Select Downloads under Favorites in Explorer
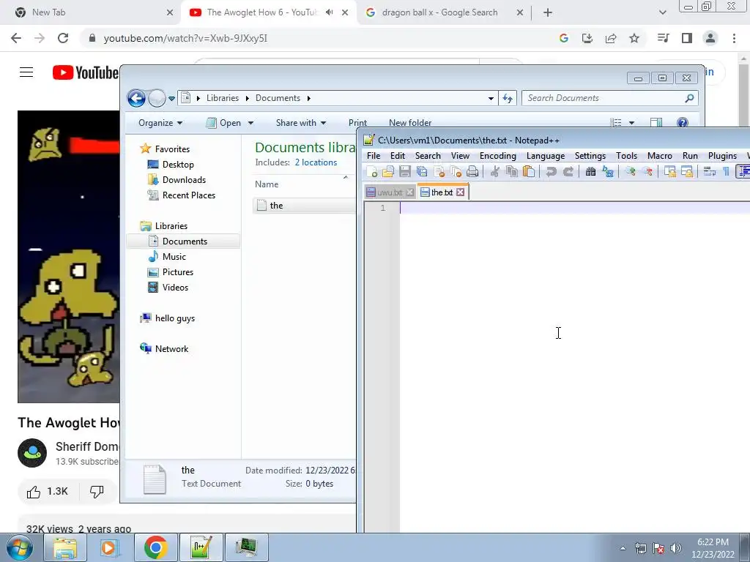 coord(184,180)
